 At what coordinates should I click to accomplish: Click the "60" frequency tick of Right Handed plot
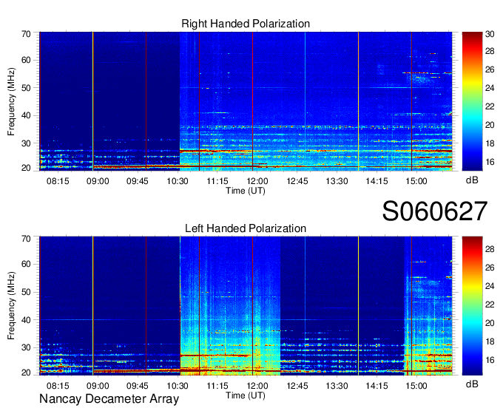[x=26, y=61]
